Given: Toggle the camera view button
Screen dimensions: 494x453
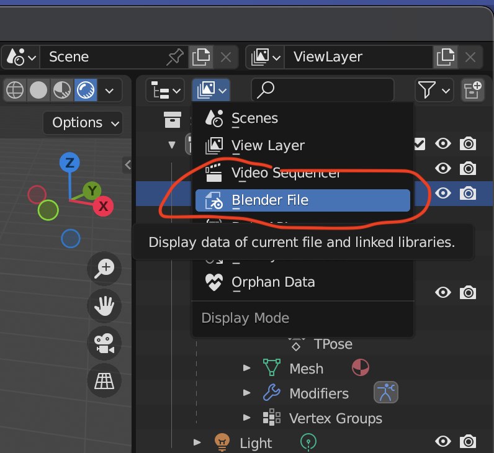Looking at the screenshot, I should click(x=104, y=343).
